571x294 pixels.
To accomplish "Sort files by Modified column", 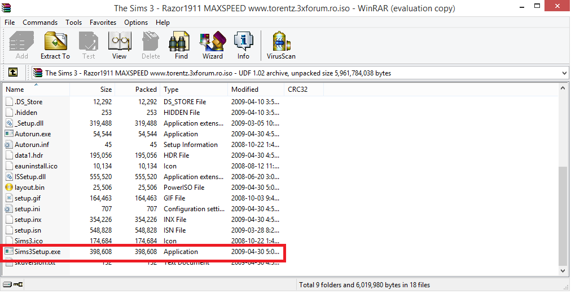I will (x=256, y=90).
